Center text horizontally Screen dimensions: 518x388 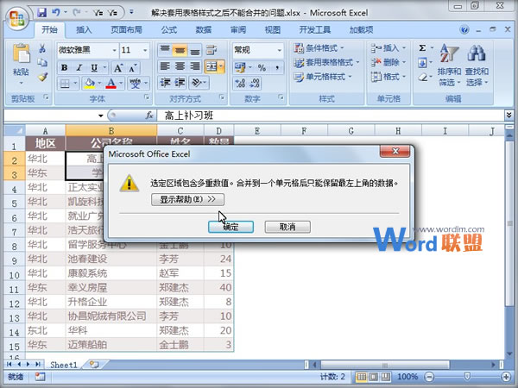coord(180,66)
